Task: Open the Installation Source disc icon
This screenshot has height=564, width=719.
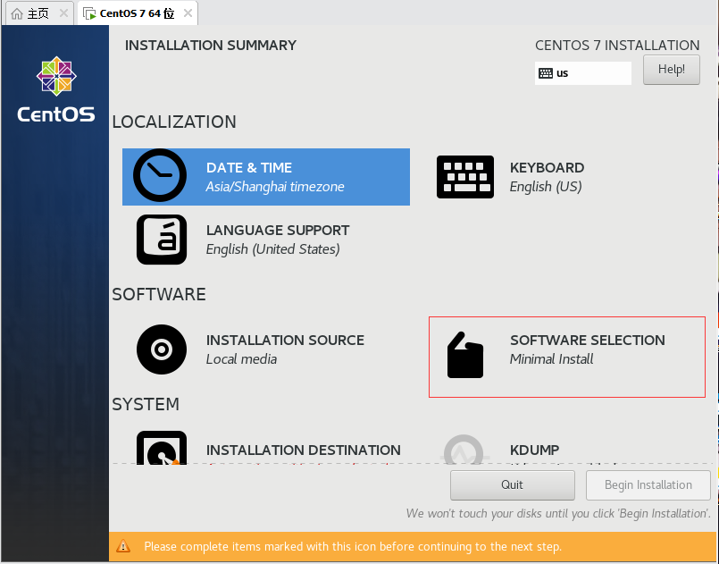Action: click(162, 349)
